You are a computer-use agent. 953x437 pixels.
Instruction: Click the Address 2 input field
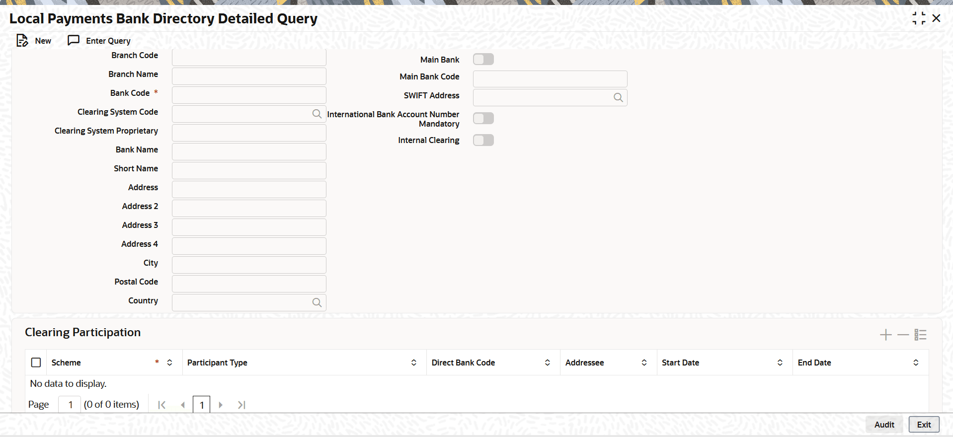click(x=249, y=208)
